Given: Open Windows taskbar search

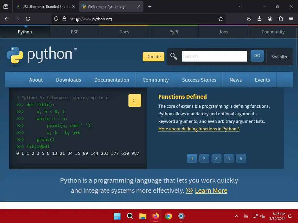Looking at the screenshot, I should click(x=130, y=216).
